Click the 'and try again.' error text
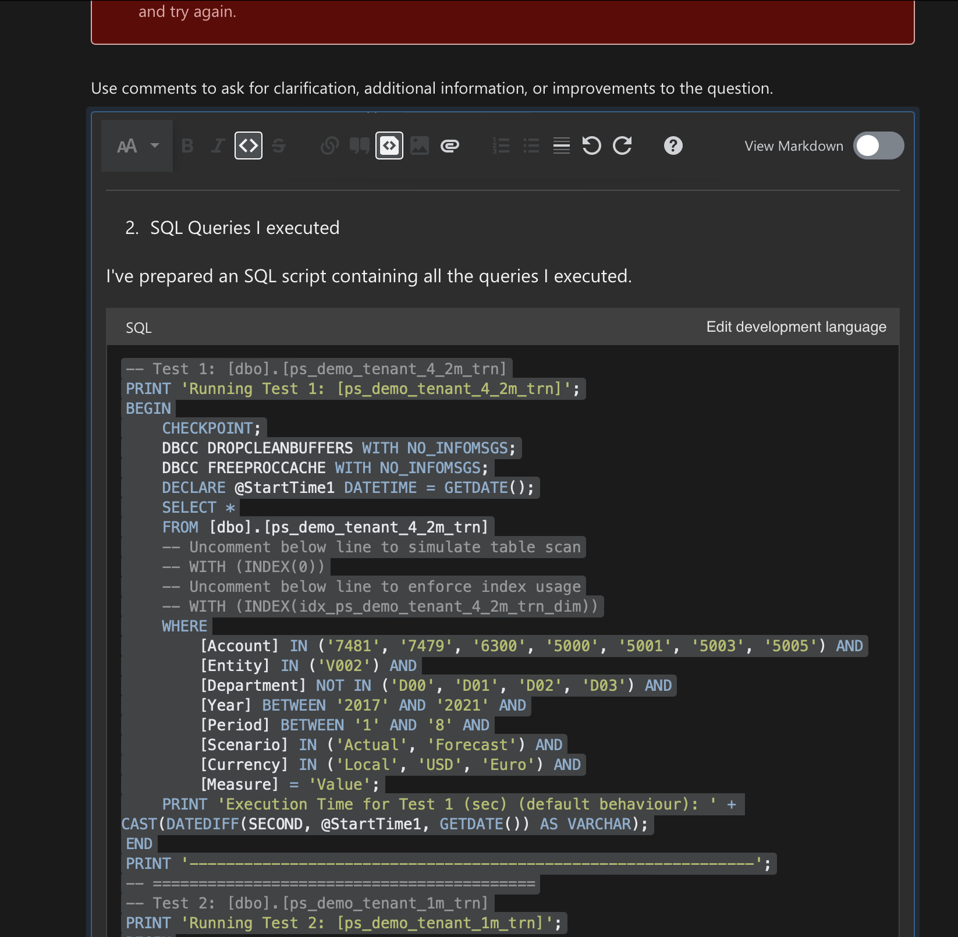The image size is (958, 937). tap(187, 12)
